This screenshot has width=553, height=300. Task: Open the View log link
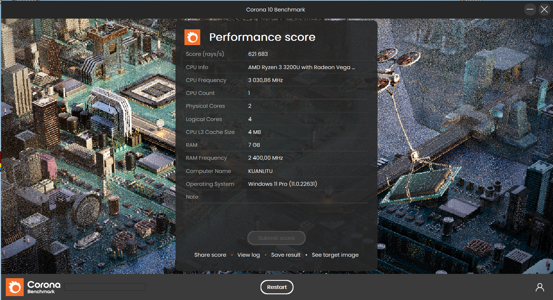click(x=248, y=255)
